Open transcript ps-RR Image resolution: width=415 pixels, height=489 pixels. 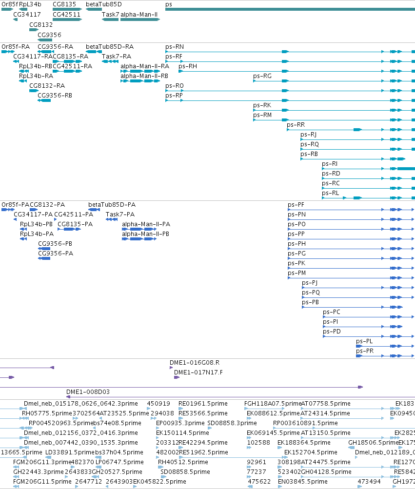tap(296, 125)
